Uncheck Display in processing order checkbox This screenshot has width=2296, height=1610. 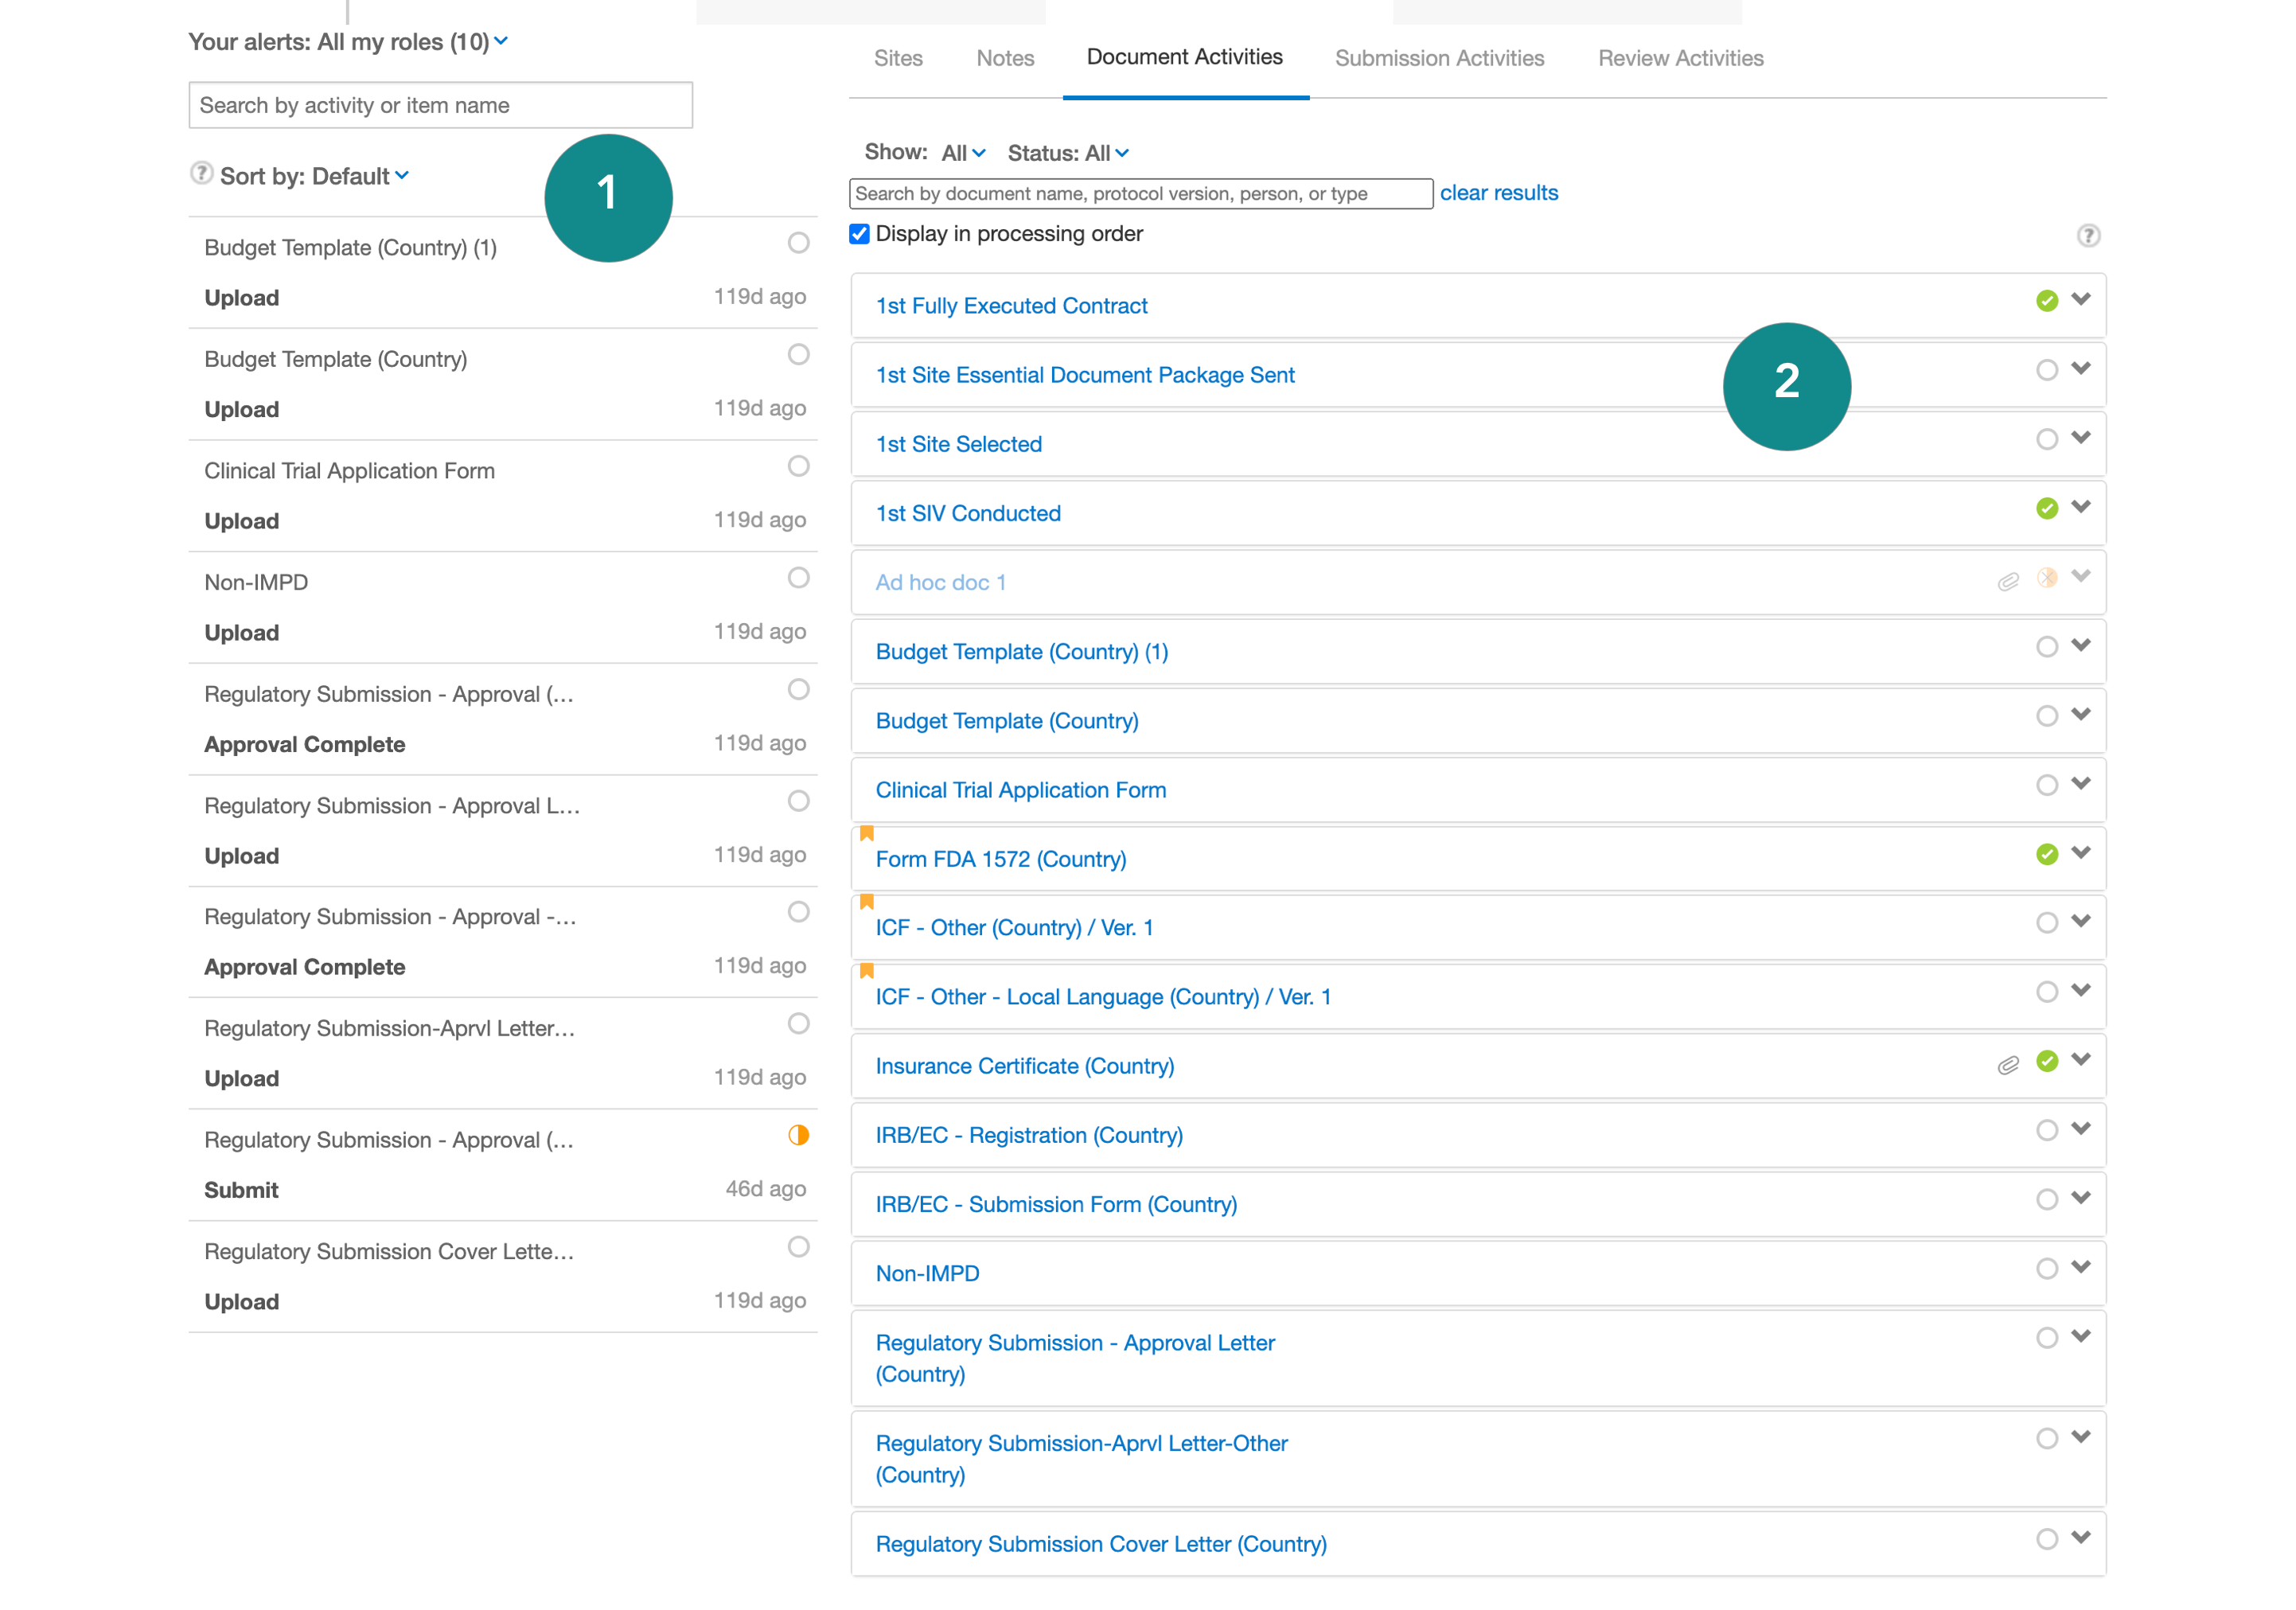(859, 234)
